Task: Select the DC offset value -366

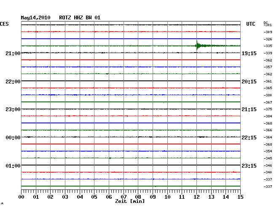Action: [x=268, y=130]
